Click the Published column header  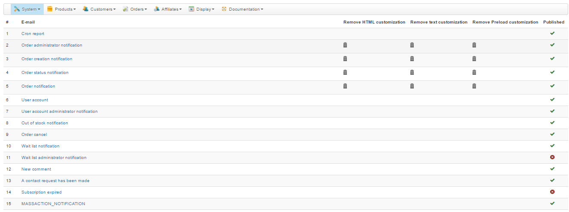554,22
